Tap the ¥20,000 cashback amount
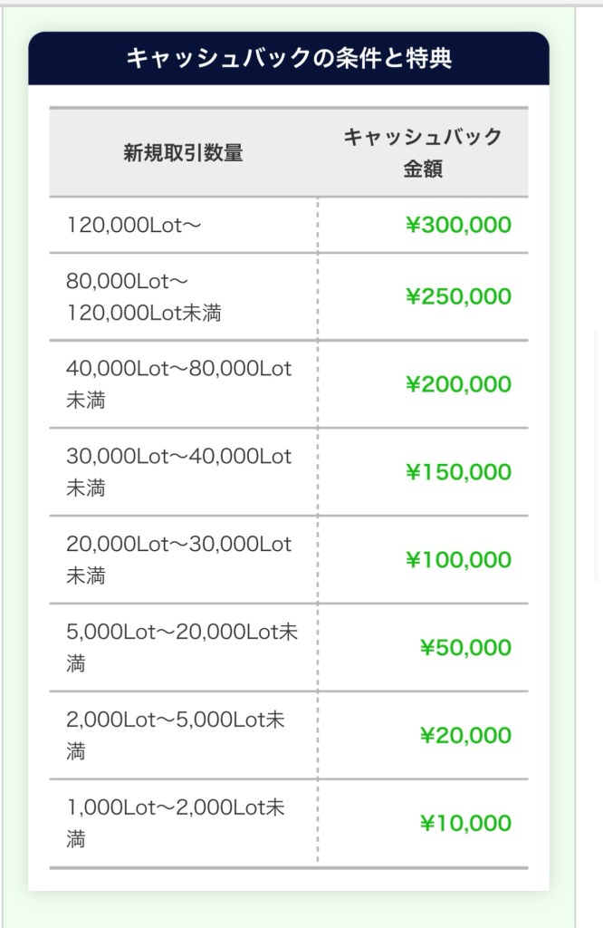 [465, 736]
